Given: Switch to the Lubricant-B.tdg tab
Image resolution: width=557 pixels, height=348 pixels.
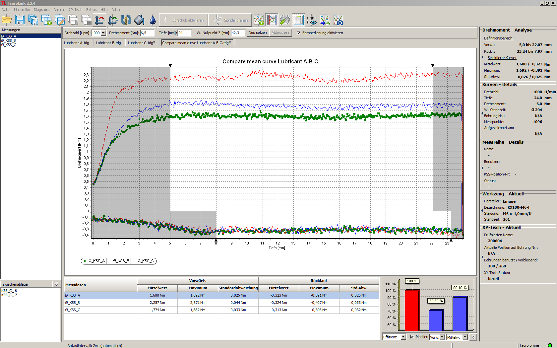Looking at the screenshot, I should (x=108, y=43).
